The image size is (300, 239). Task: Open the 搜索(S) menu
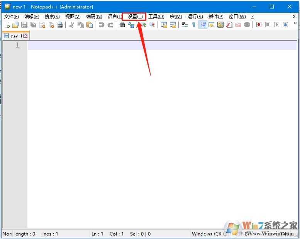tap(52, 17)
